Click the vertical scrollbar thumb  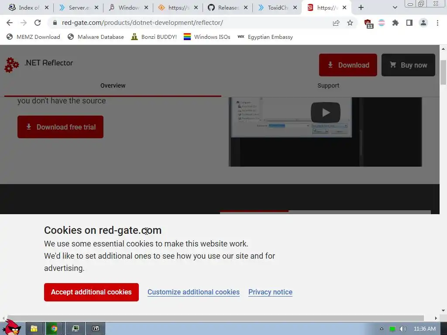(x=443, y=72)
